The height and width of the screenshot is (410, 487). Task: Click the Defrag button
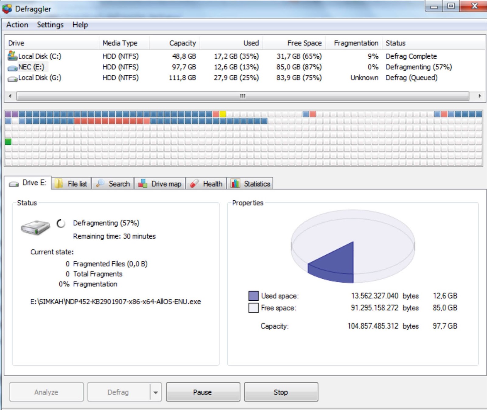(119, 392)
